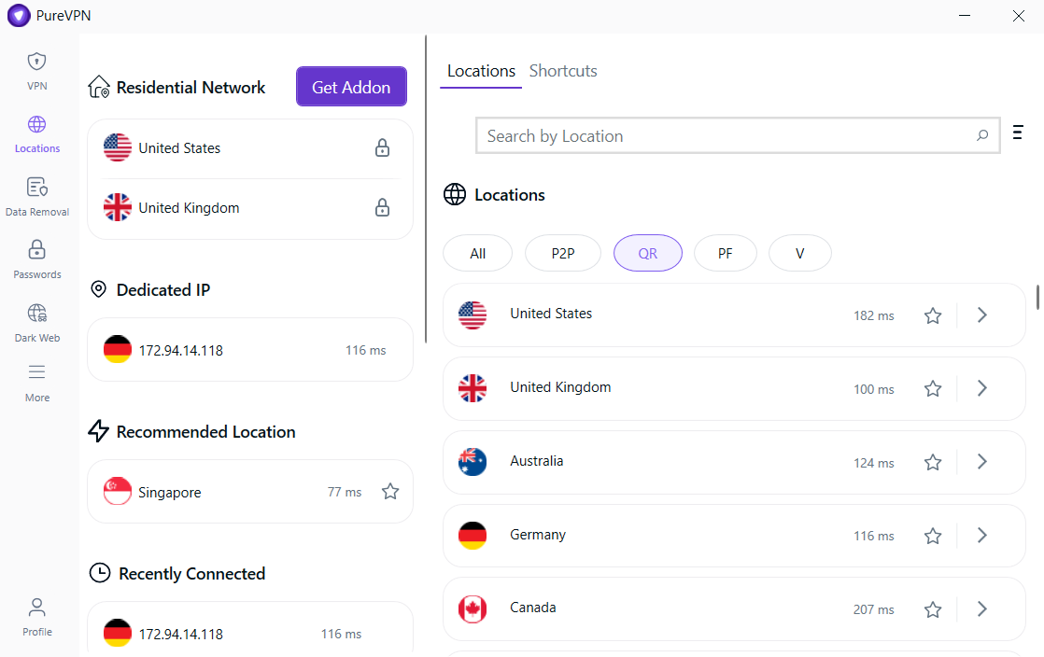Click the Germany flag in the locations list
The width and height of the screenshot is (1044, 657).
473,535
